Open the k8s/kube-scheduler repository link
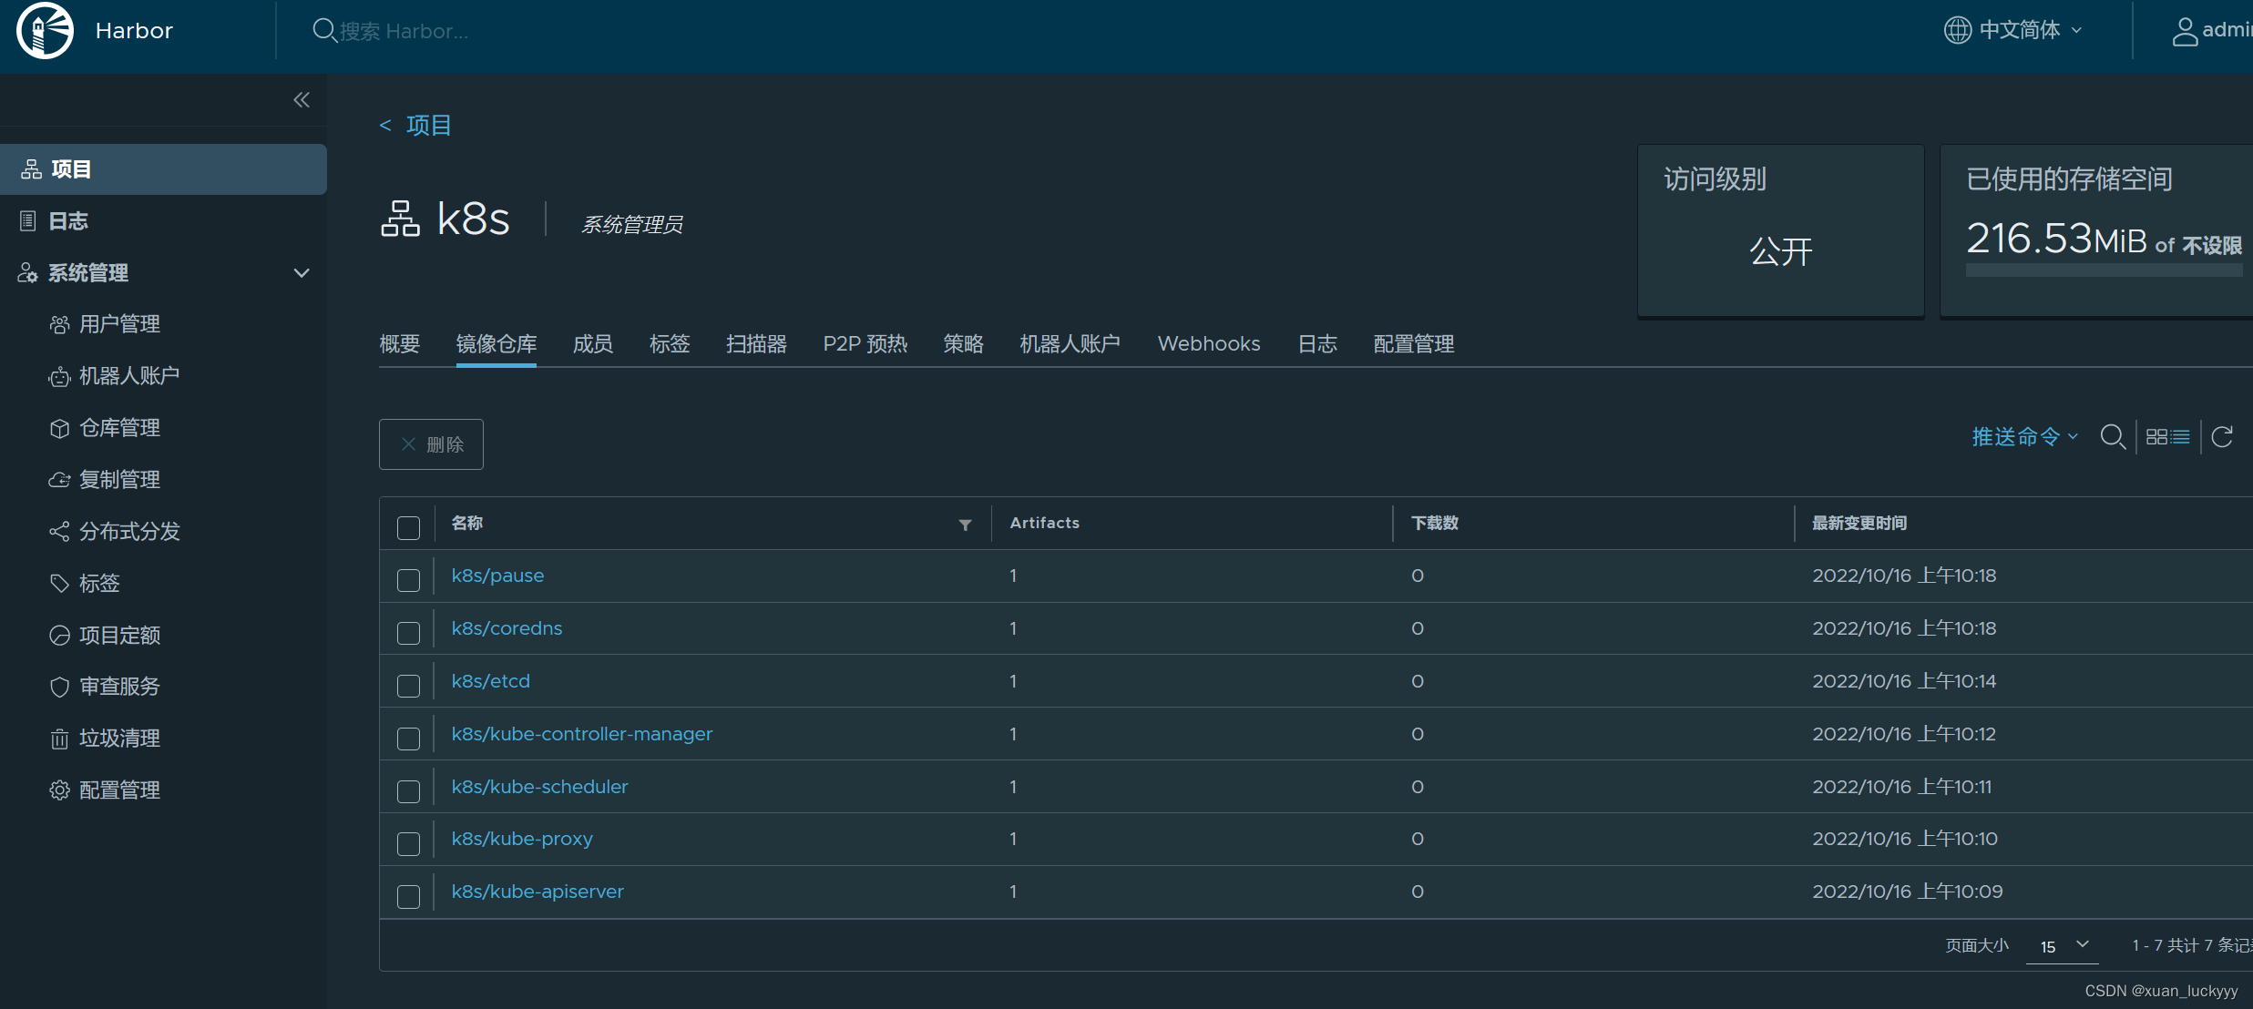This screenshot has height=1009, width=2253. [x=539, y=787]
